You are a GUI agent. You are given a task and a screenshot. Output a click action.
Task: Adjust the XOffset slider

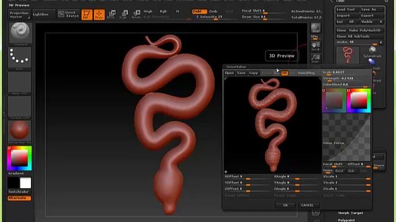click(248, 177)
